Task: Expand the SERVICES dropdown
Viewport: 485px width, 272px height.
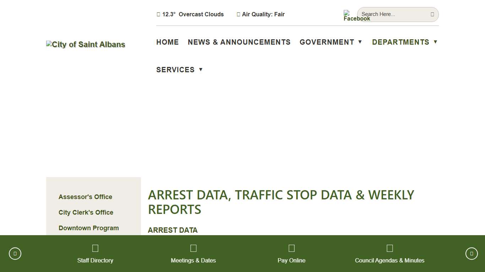Action: [176, 69]
